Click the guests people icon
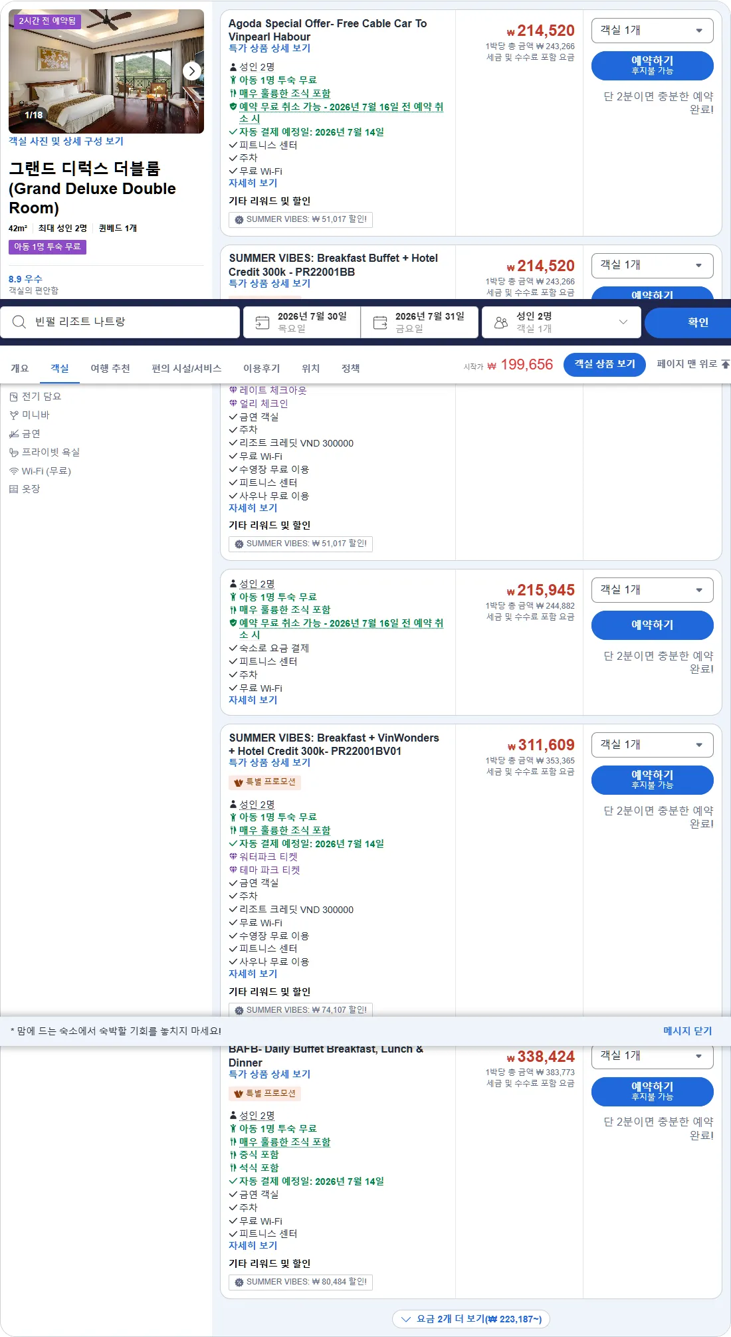The width and height of the screenshot is (731, 1337). tap(501, 322)
